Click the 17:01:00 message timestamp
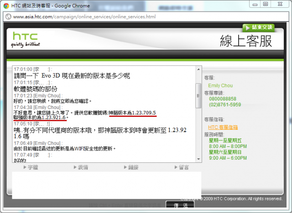Screen dimensions: 292x213 click(x=23, y=69)
